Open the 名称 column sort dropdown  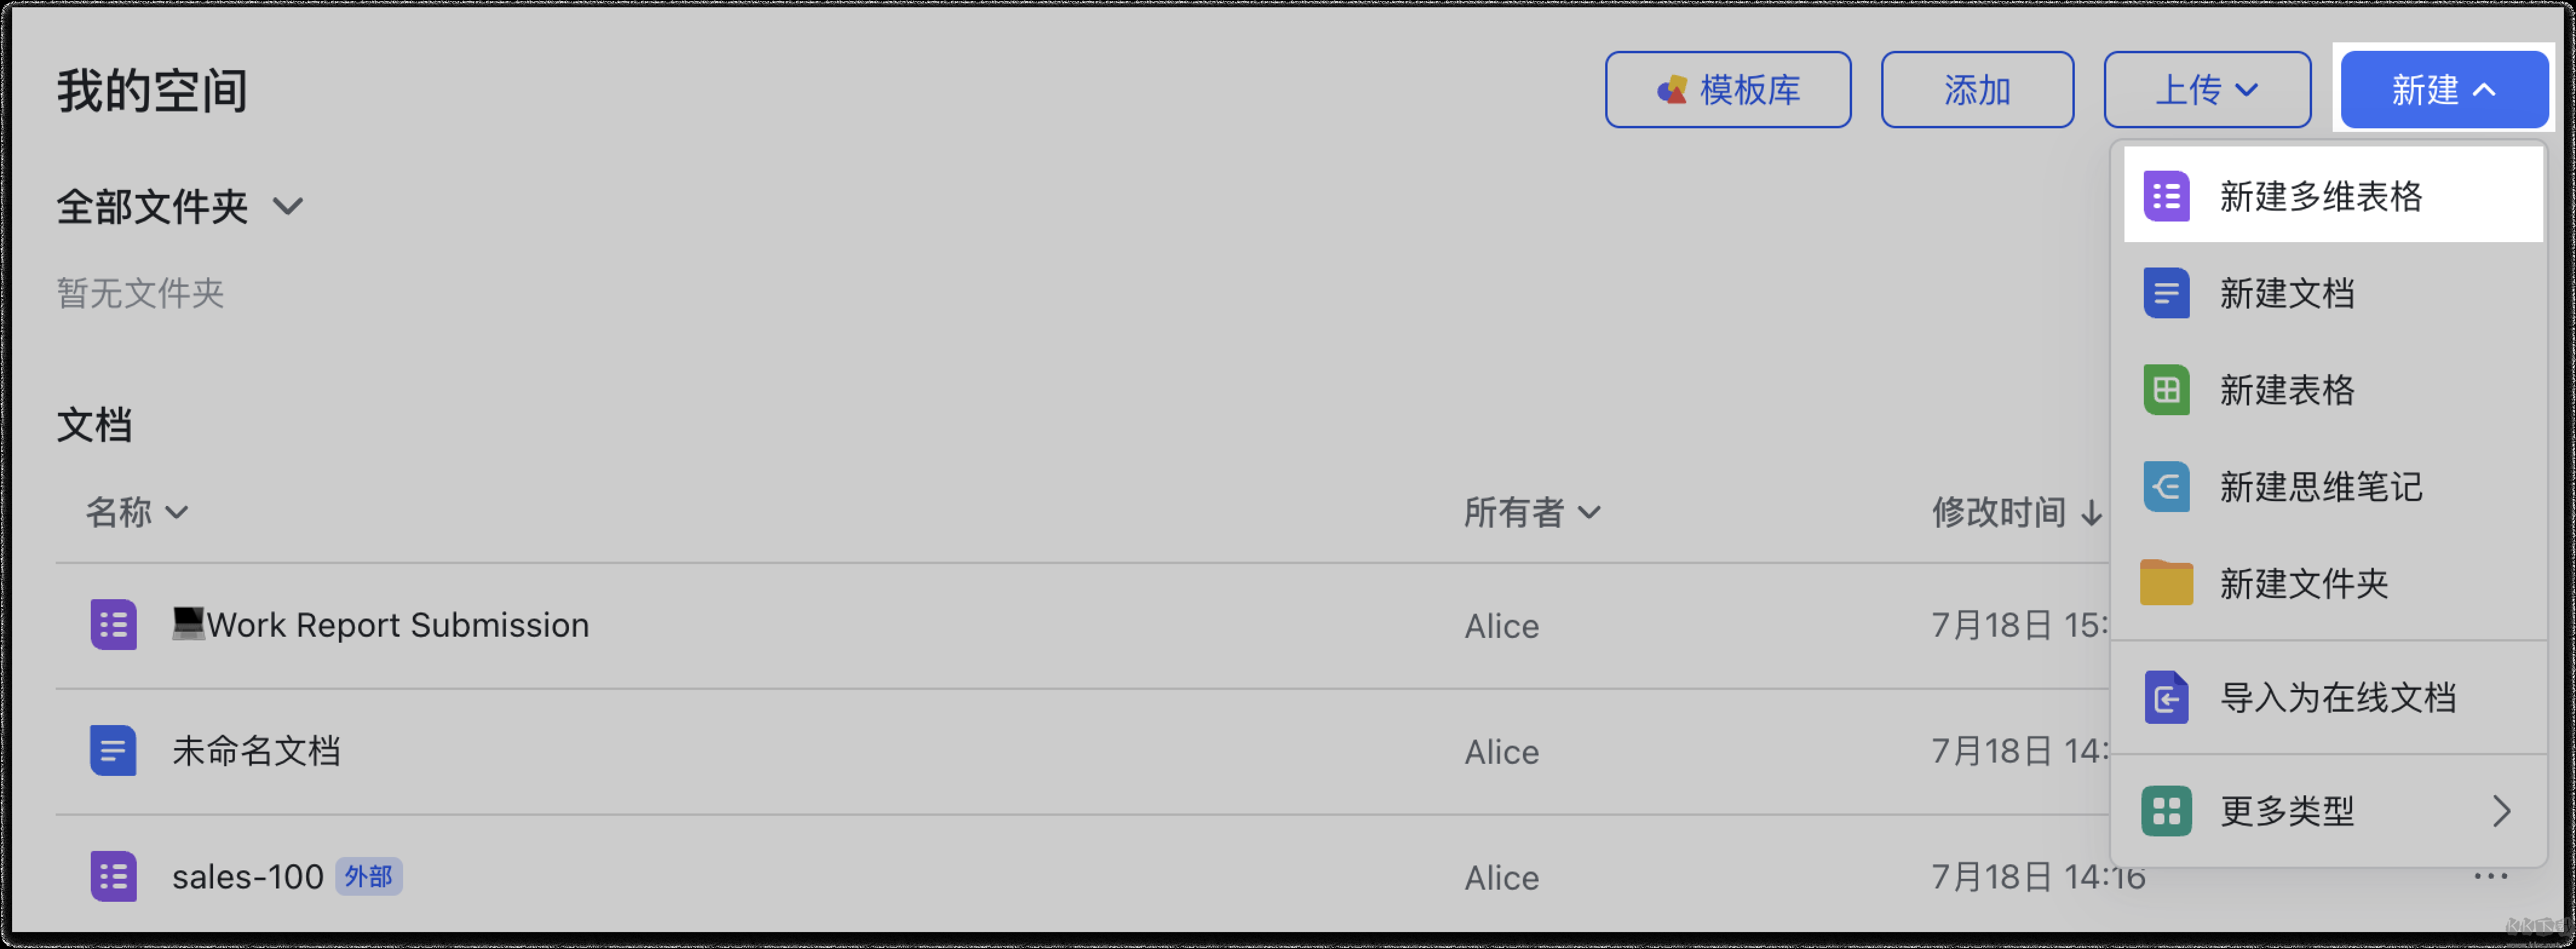137,512
